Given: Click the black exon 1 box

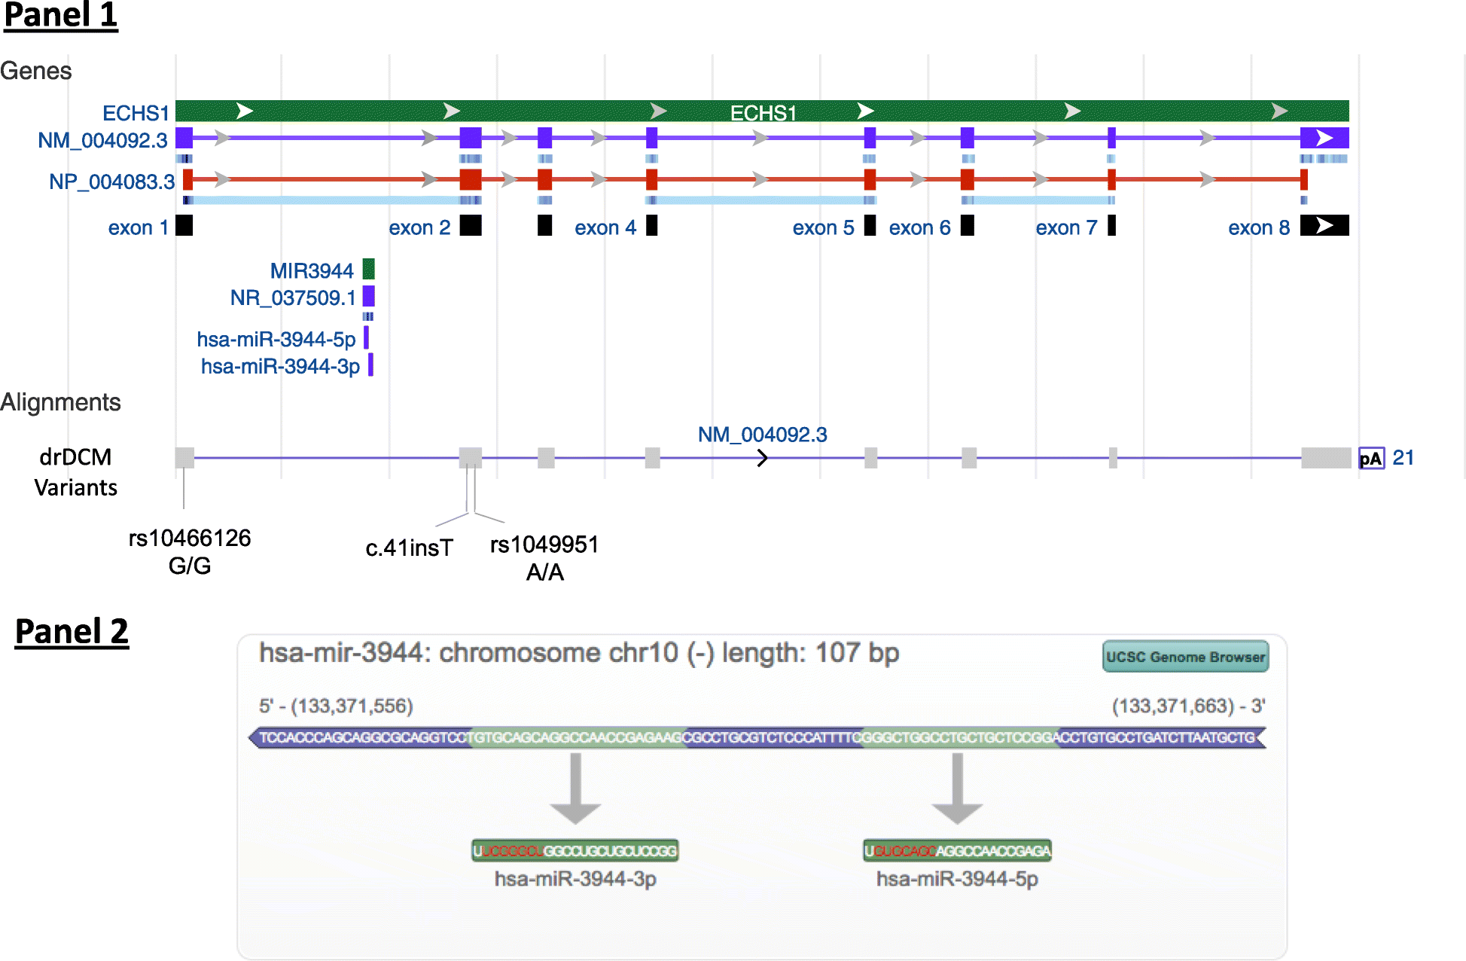Looking at the screenshot, I should coord(184,225).
